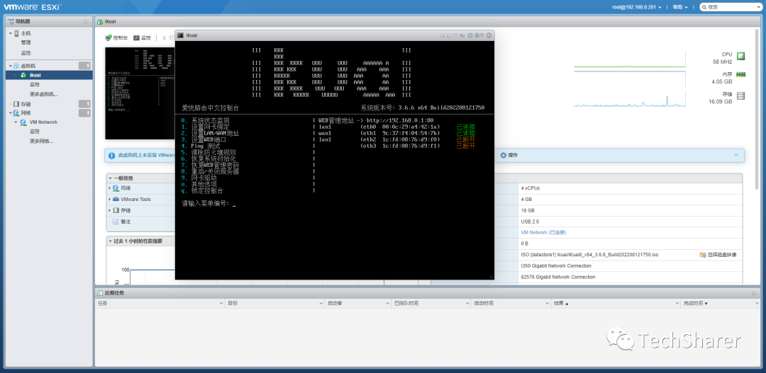Expand the 存储 row in general information
Viewport: 766px width, 373px height.
pyautogui.click(x=110, y=211)
